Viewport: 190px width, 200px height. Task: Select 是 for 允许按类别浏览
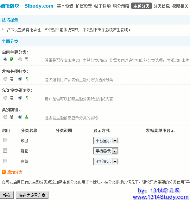(x=5, y=98)
